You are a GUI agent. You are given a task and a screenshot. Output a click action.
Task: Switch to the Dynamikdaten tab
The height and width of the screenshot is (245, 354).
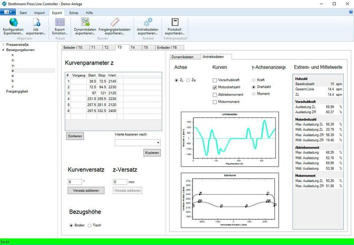click(x=183, y=57)
